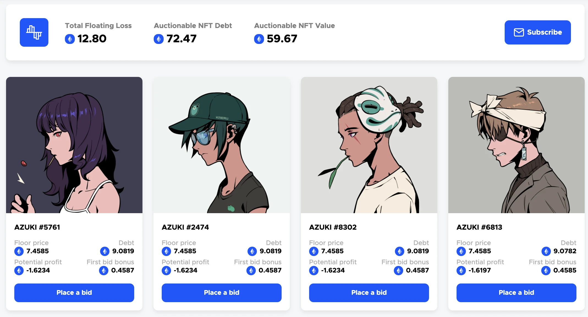Open the AZUKI #6813 artwork thumbnail

pyautogui.click(x=516, y=145)
